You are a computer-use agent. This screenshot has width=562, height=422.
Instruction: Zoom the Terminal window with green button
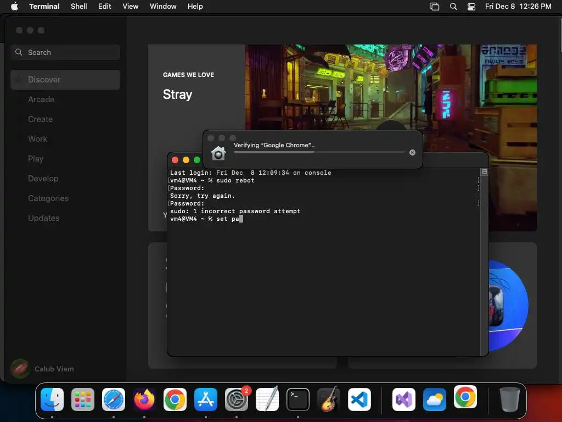tap(197, 160)
